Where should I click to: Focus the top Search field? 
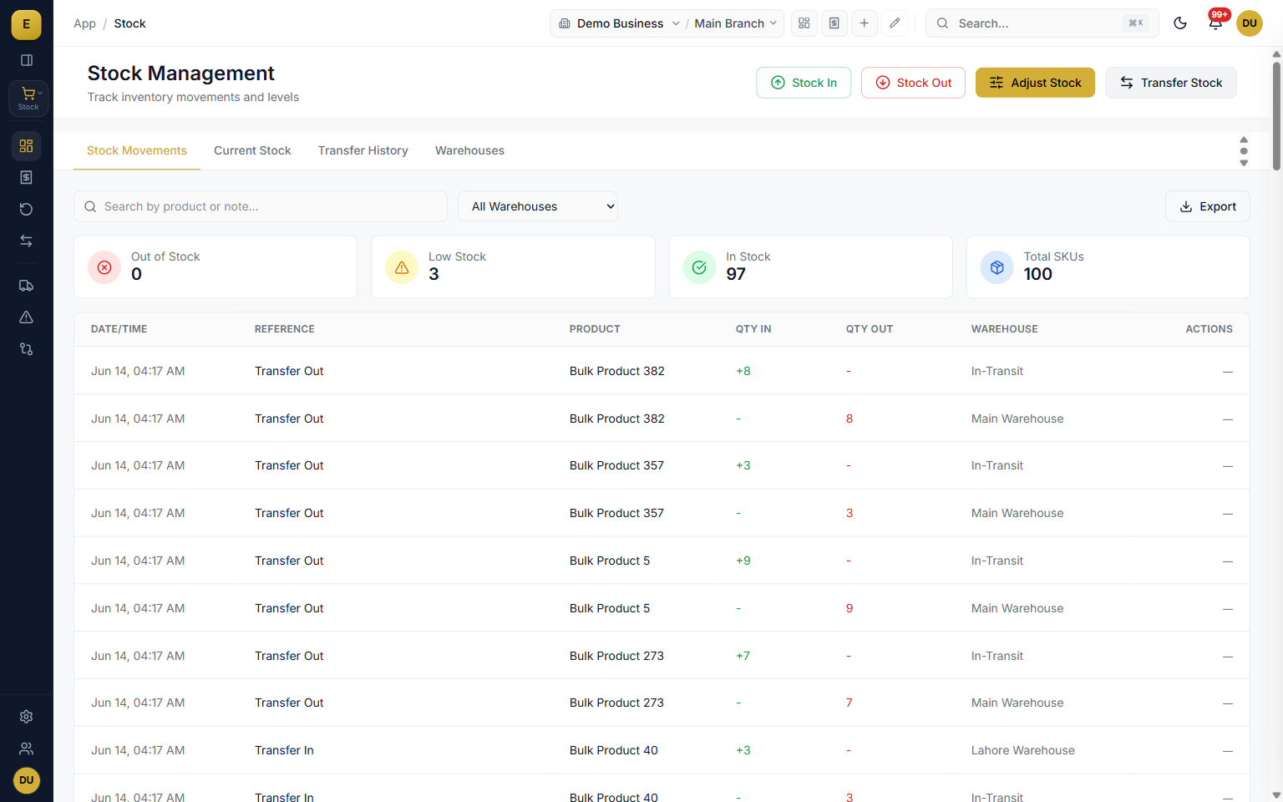tap(1042, 23)
